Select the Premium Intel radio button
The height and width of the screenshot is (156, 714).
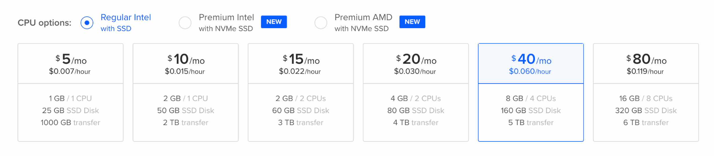[x=185, y=23]
